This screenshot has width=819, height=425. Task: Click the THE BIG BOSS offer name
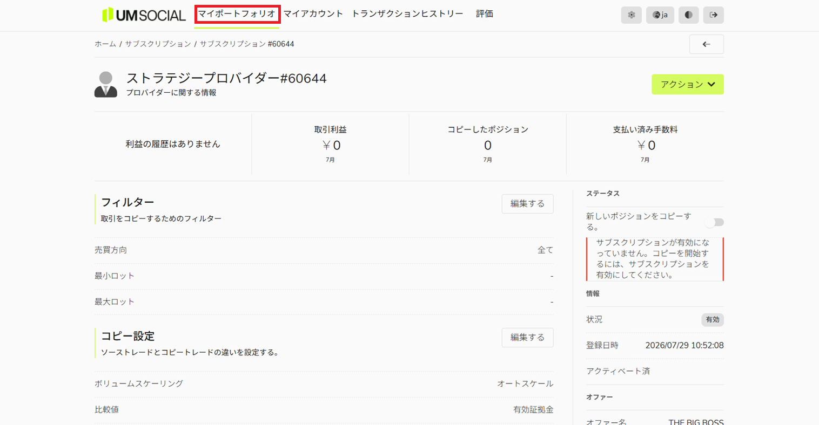pyautogui.click(x=696, y=422)
